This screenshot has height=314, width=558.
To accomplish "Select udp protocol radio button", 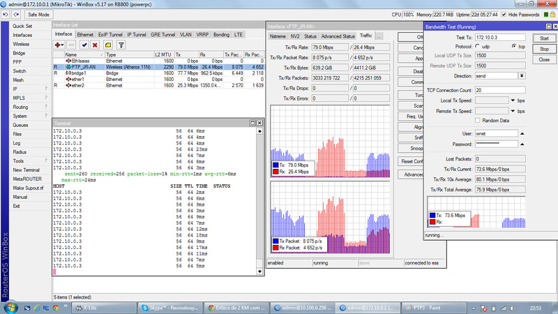I will point(478,46).
